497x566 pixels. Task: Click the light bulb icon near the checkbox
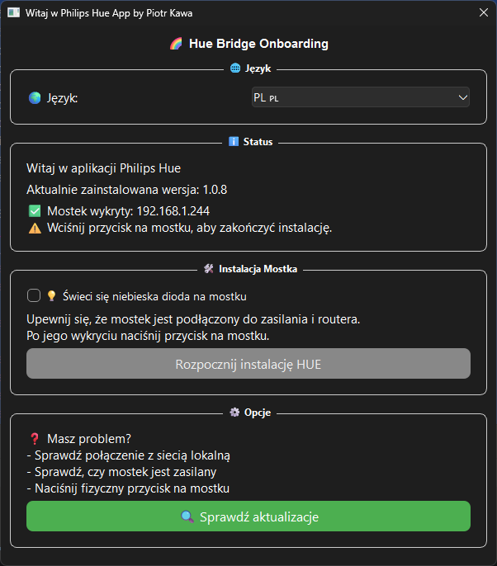51,296
